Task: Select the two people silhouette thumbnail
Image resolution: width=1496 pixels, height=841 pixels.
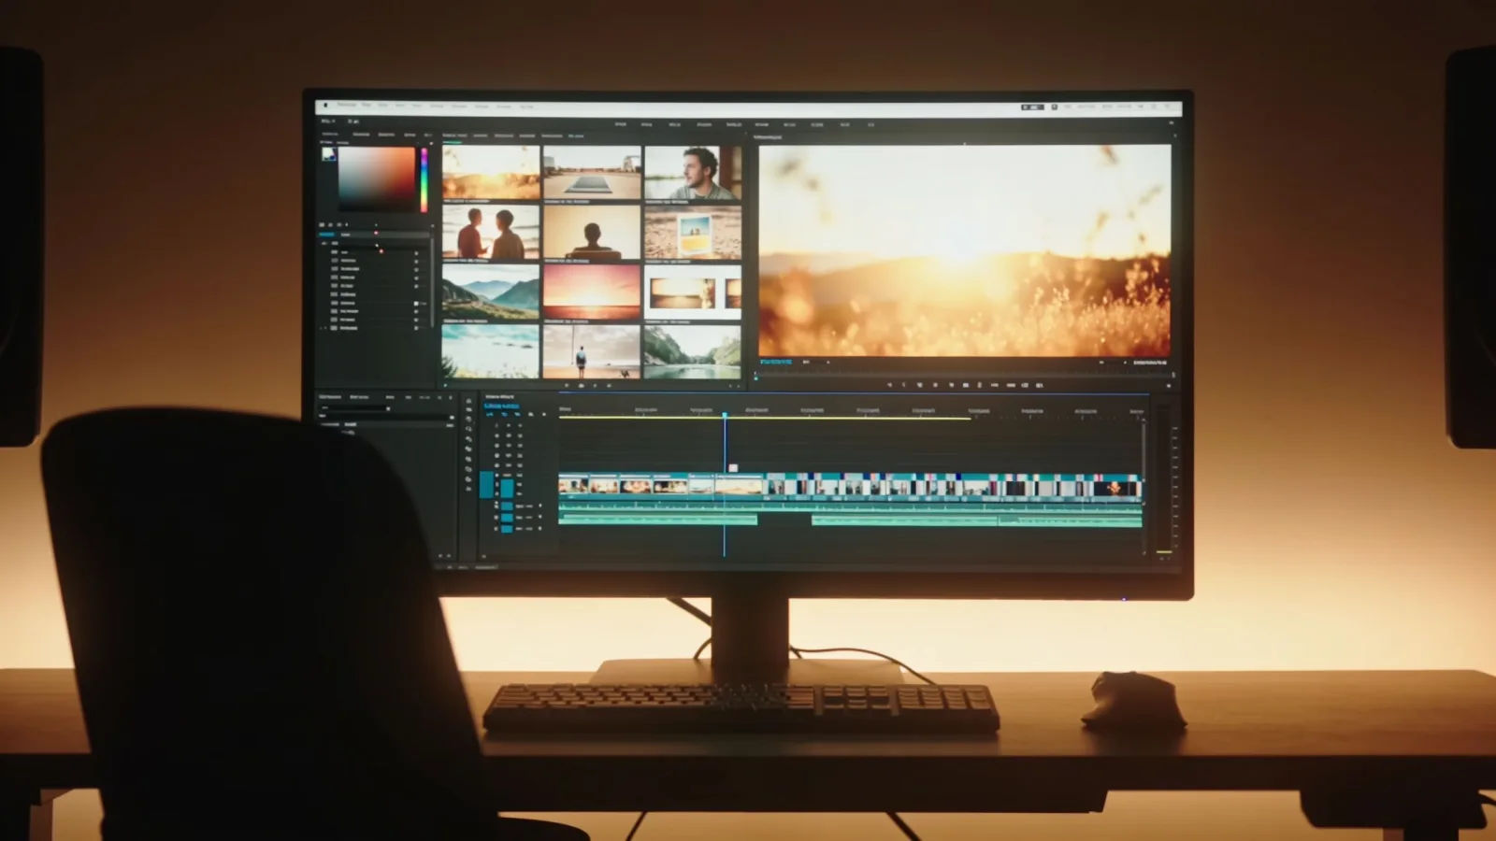Action: [x=491, y=232]
